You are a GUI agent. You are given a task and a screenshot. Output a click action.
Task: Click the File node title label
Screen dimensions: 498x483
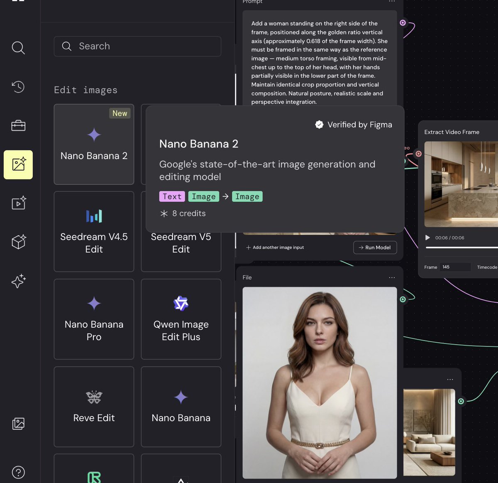(247, 277)
